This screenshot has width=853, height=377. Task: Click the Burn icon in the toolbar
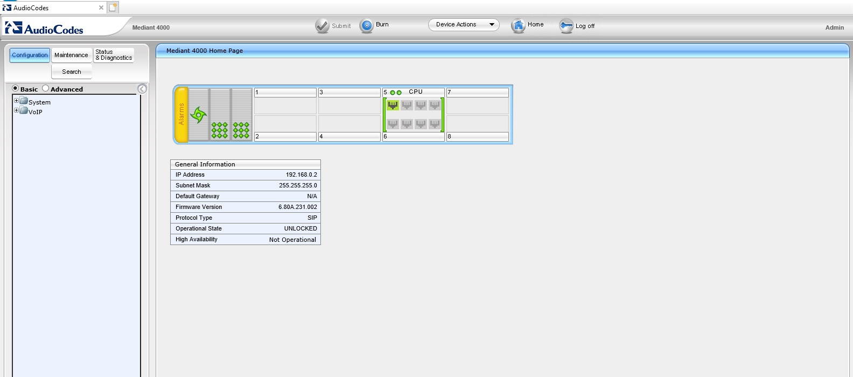(367, 26)
